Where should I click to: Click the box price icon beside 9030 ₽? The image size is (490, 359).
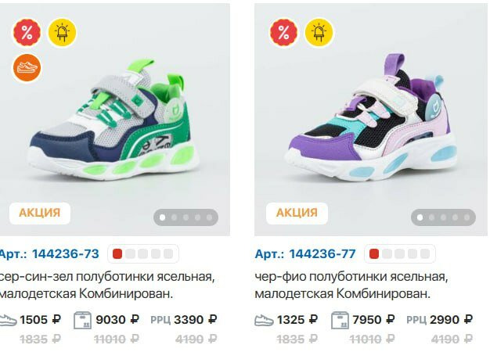[82, 319]
